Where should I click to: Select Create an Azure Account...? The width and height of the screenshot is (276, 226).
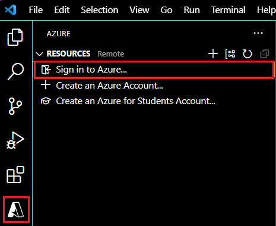point(154,86)
